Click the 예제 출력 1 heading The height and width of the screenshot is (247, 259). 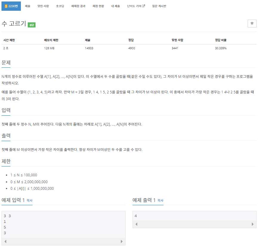[x=144, y=200]
